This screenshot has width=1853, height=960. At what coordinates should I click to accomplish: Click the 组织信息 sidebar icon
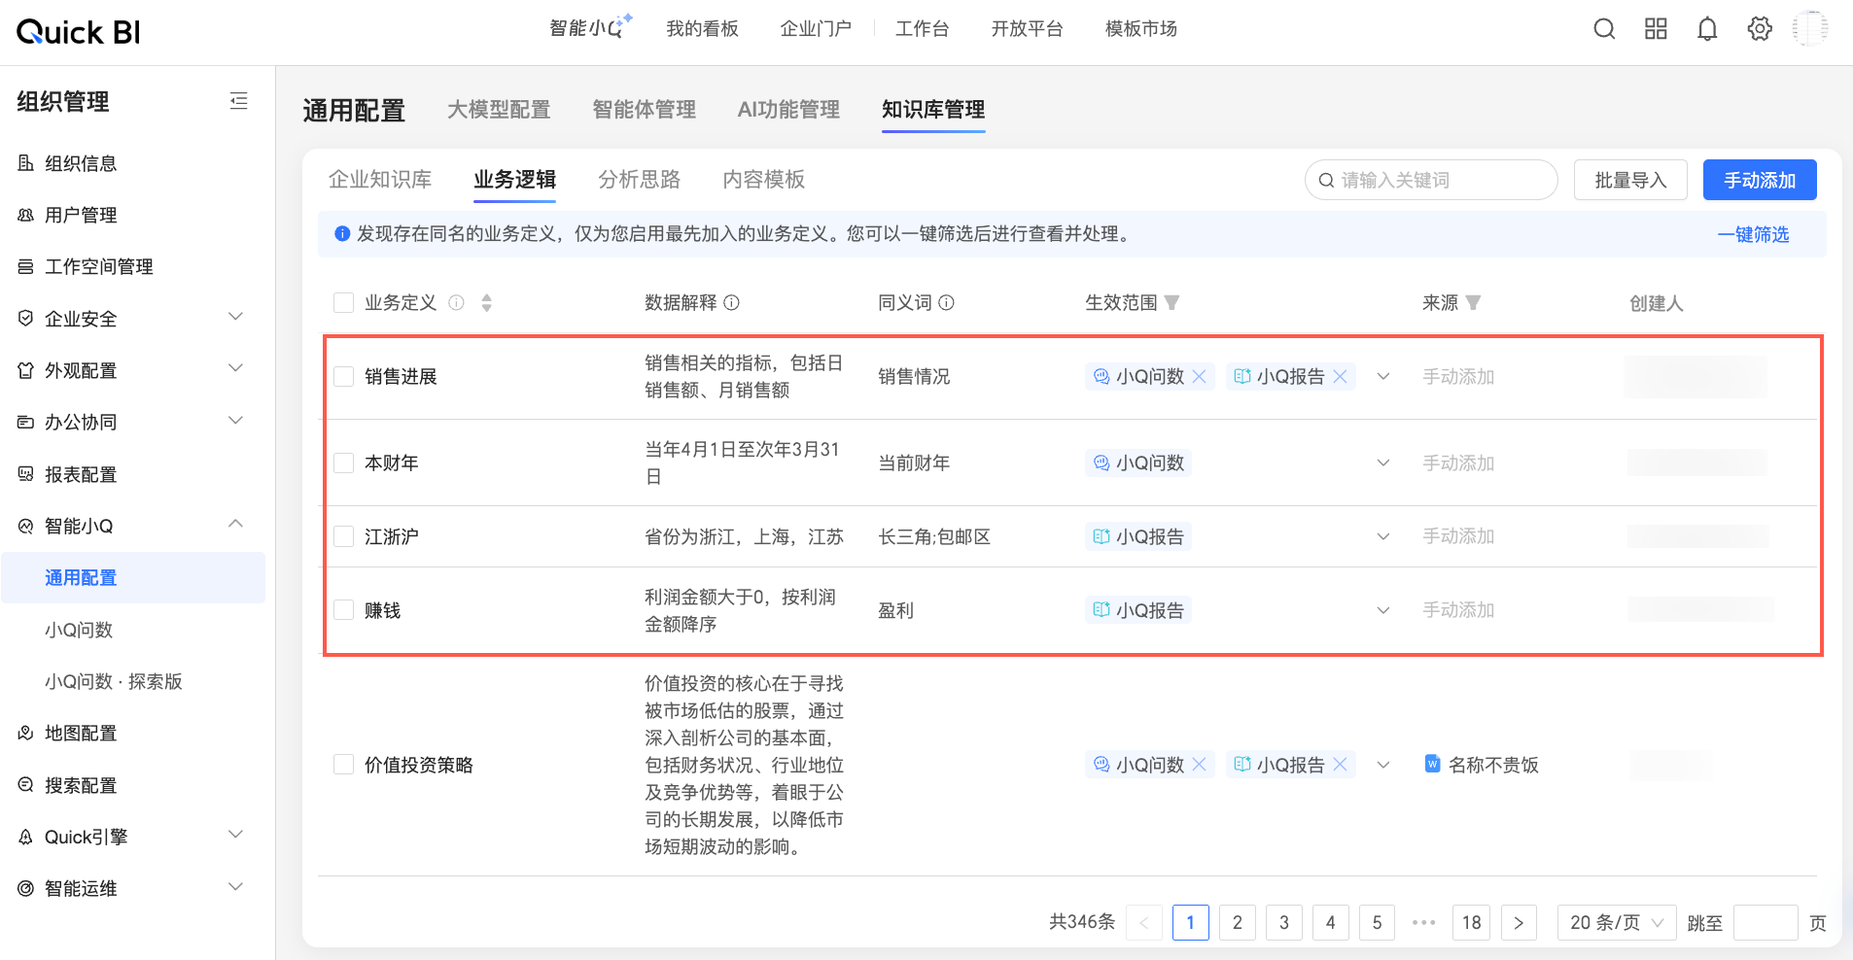(26, 163)
